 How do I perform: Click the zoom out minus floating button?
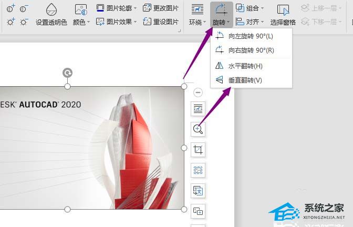click(198, 92)
